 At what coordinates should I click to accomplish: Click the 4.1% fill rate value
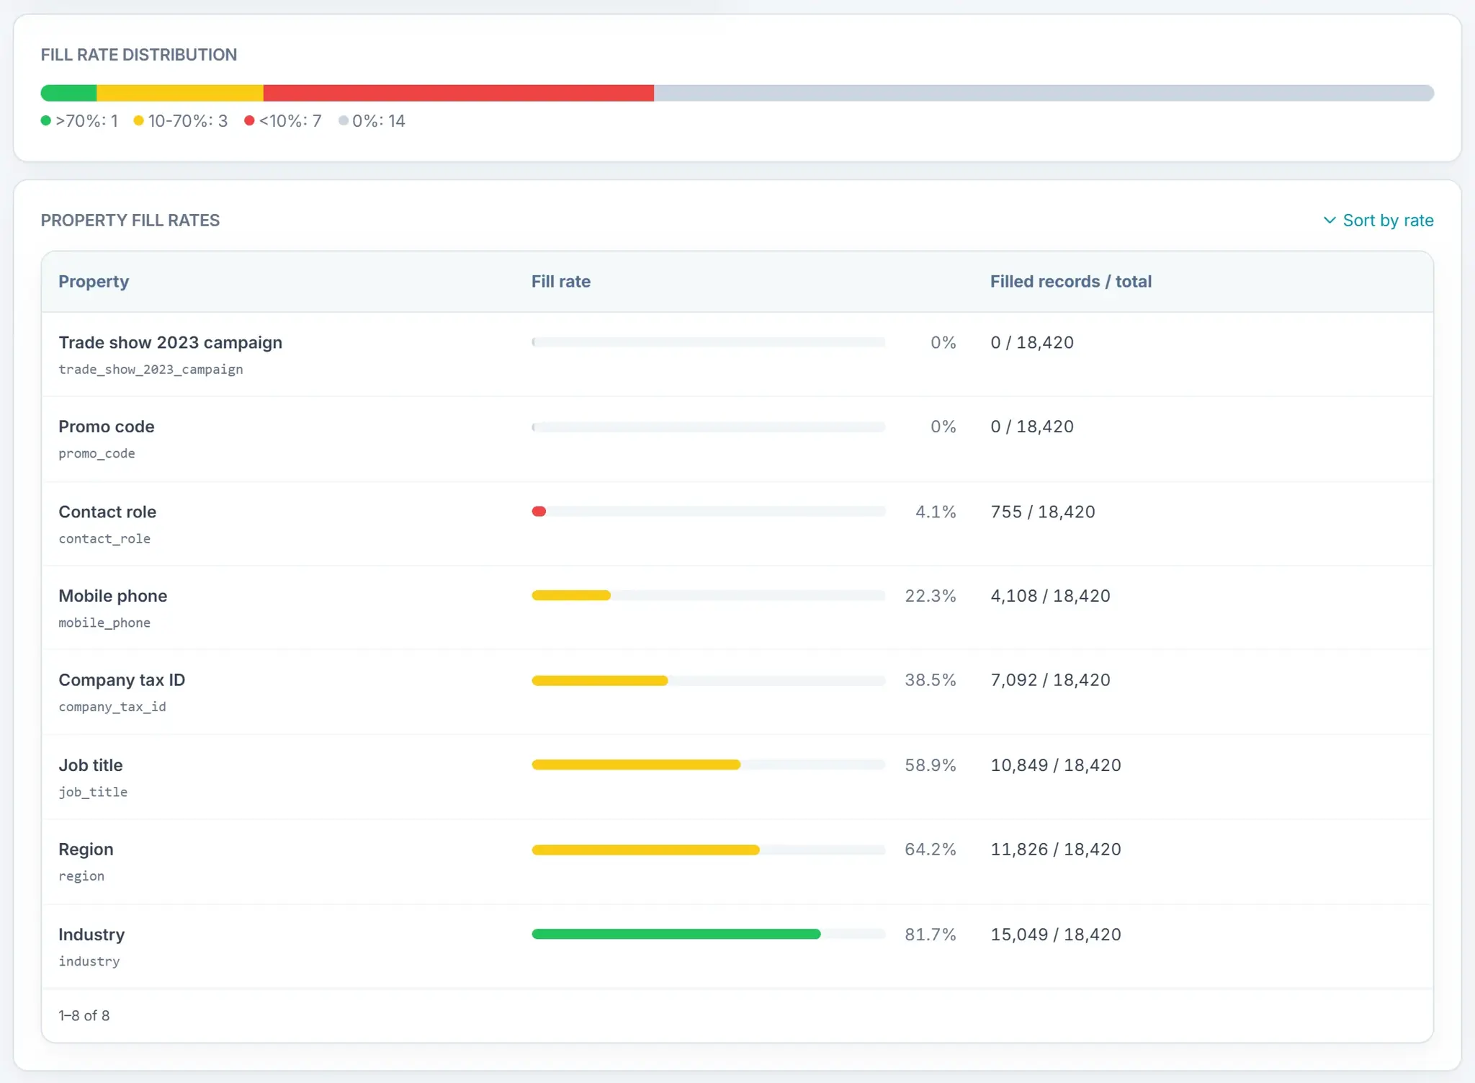(936, 512)
